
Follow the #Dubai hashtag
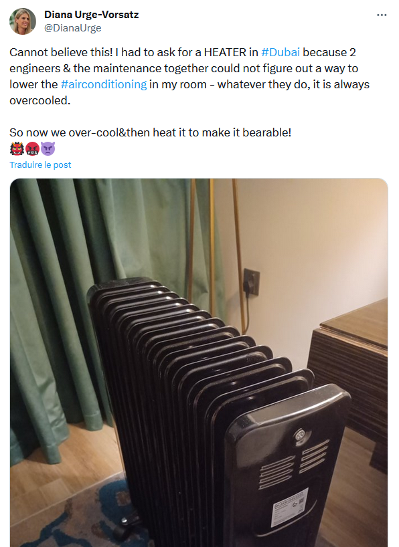(x=281, y=52)
